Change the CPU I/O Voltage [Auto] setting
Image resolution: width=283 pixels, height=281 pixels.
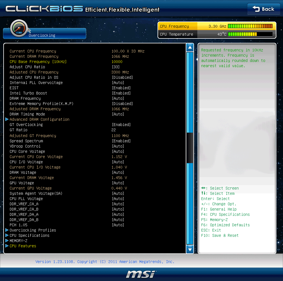(118, 162)
